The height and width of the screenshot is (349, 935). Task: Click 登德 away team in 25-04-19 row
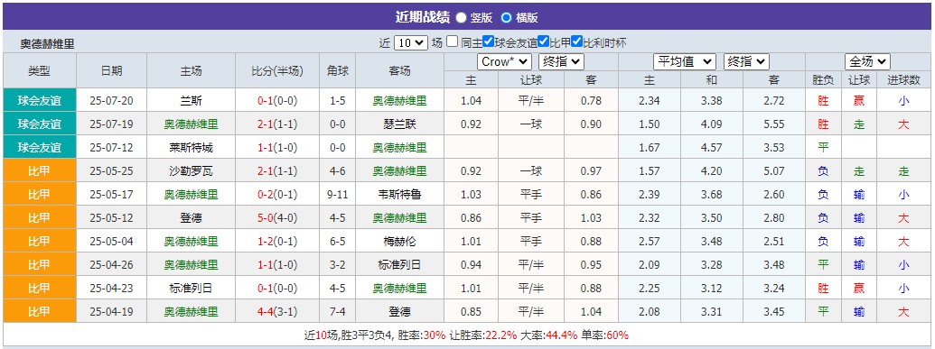pos(399,311)
